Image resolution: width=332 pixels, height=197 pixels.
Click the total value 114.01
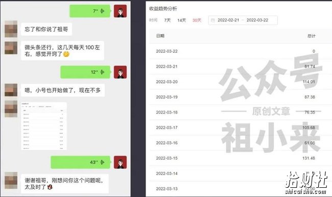(309, 82)
